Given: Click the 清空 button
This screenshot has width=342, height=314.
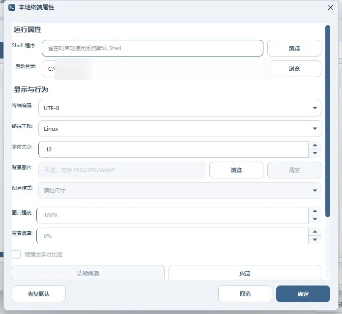Looking at the screenshot, I should point(294,170).
